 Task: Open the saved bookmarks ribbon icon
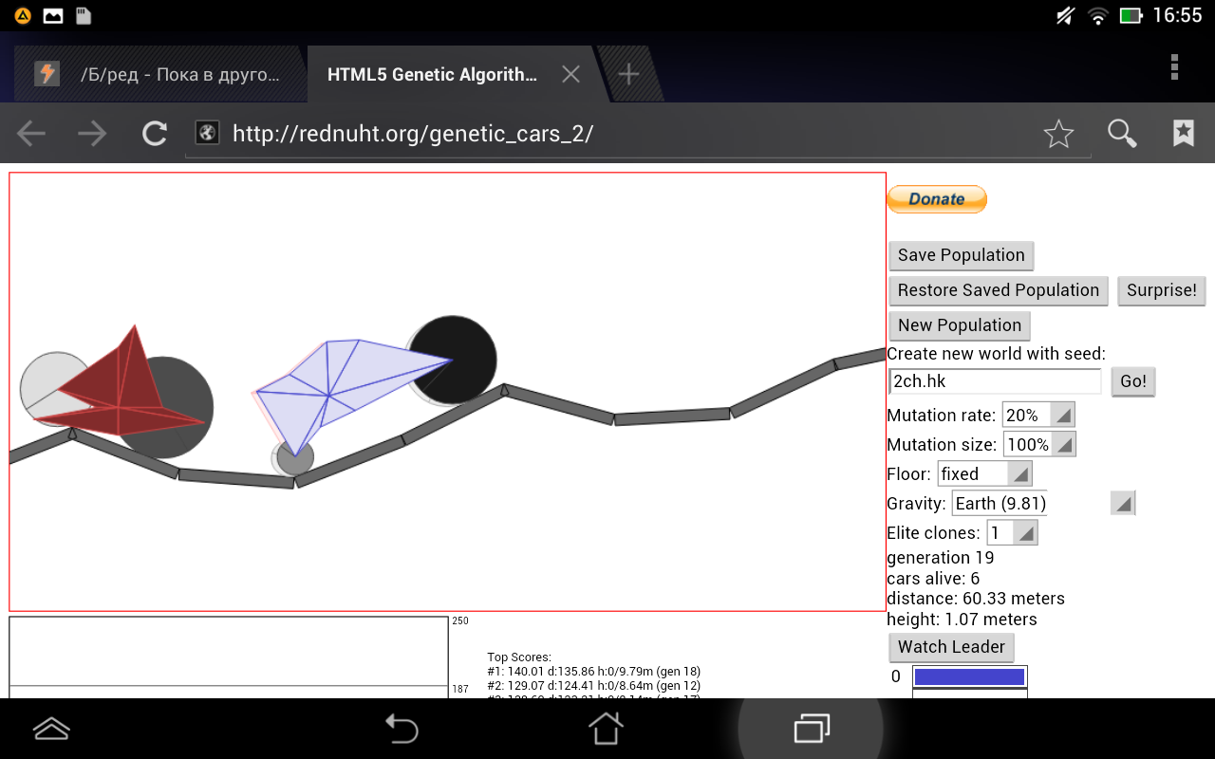(1183, 133)
